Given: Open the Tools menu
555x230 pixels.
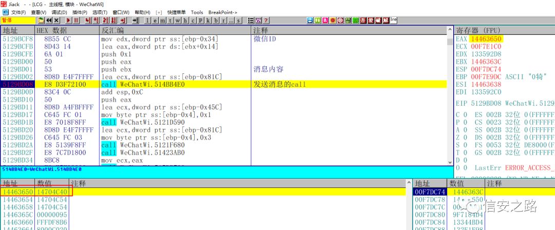Looking at the screenshot, I should pos(197,12).
